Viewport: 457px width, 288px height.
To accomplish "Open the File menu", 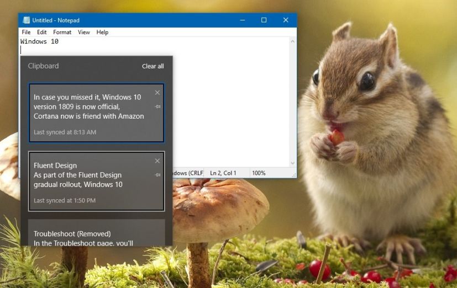I will (x=26, y=33).
